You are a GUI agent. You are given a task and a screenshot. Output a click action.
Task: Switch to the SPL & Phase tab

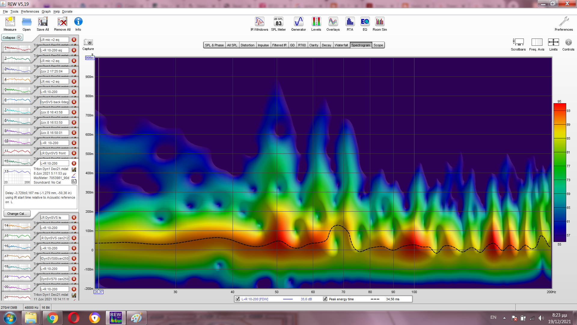point(214,45)
